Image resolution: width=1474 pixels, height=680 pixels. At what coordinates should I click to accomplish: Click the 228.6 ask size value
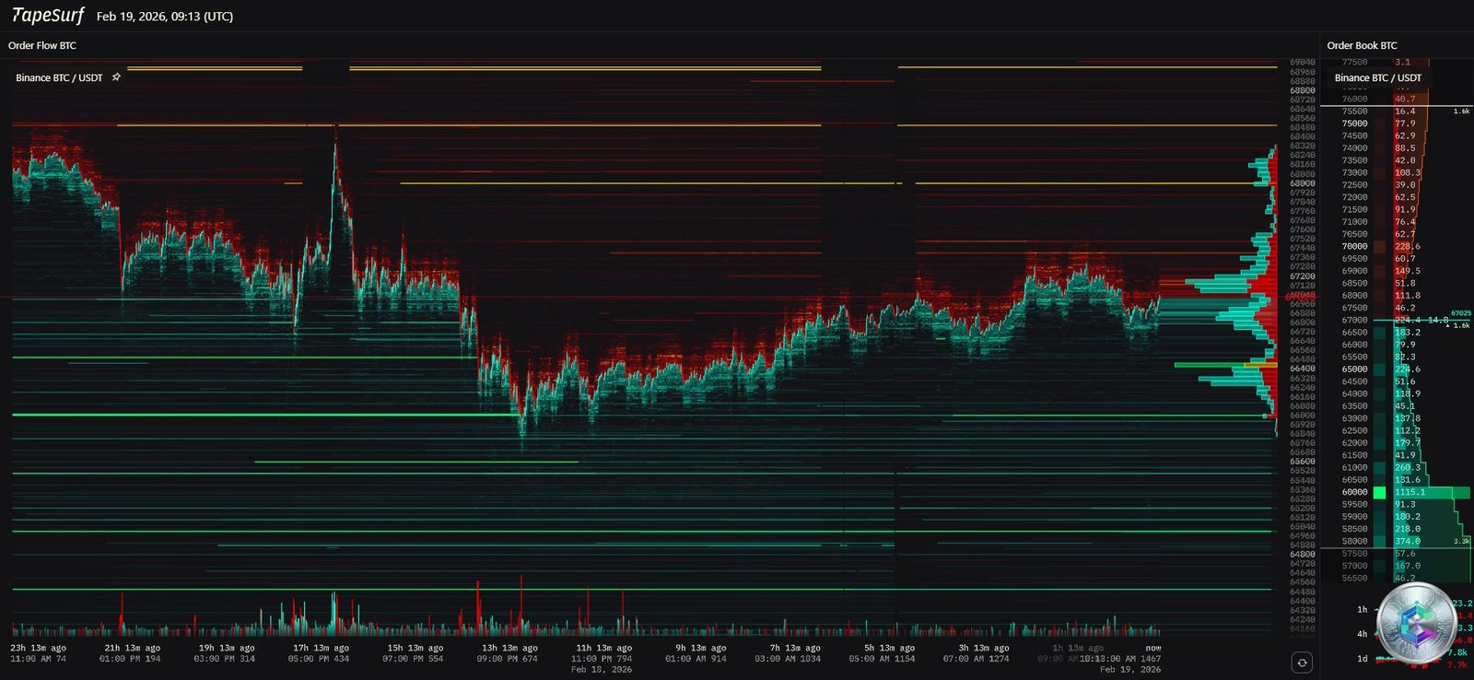(1408, 246)
